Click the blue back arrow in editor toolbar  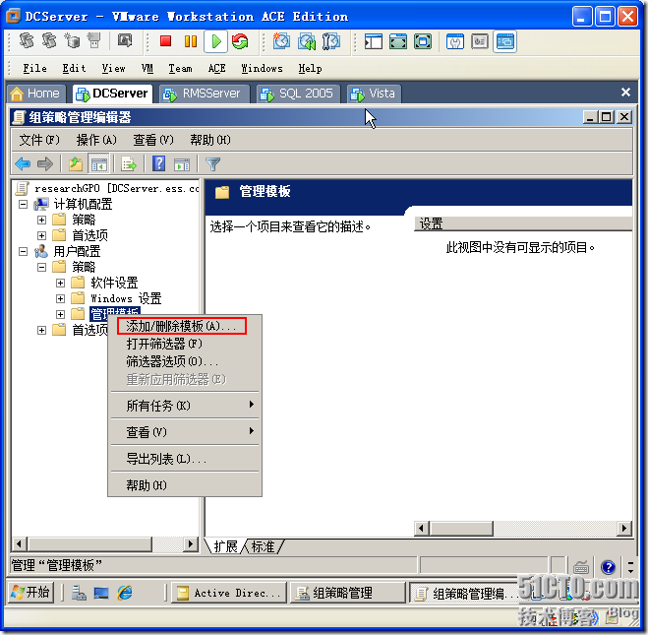pos(23,164)
